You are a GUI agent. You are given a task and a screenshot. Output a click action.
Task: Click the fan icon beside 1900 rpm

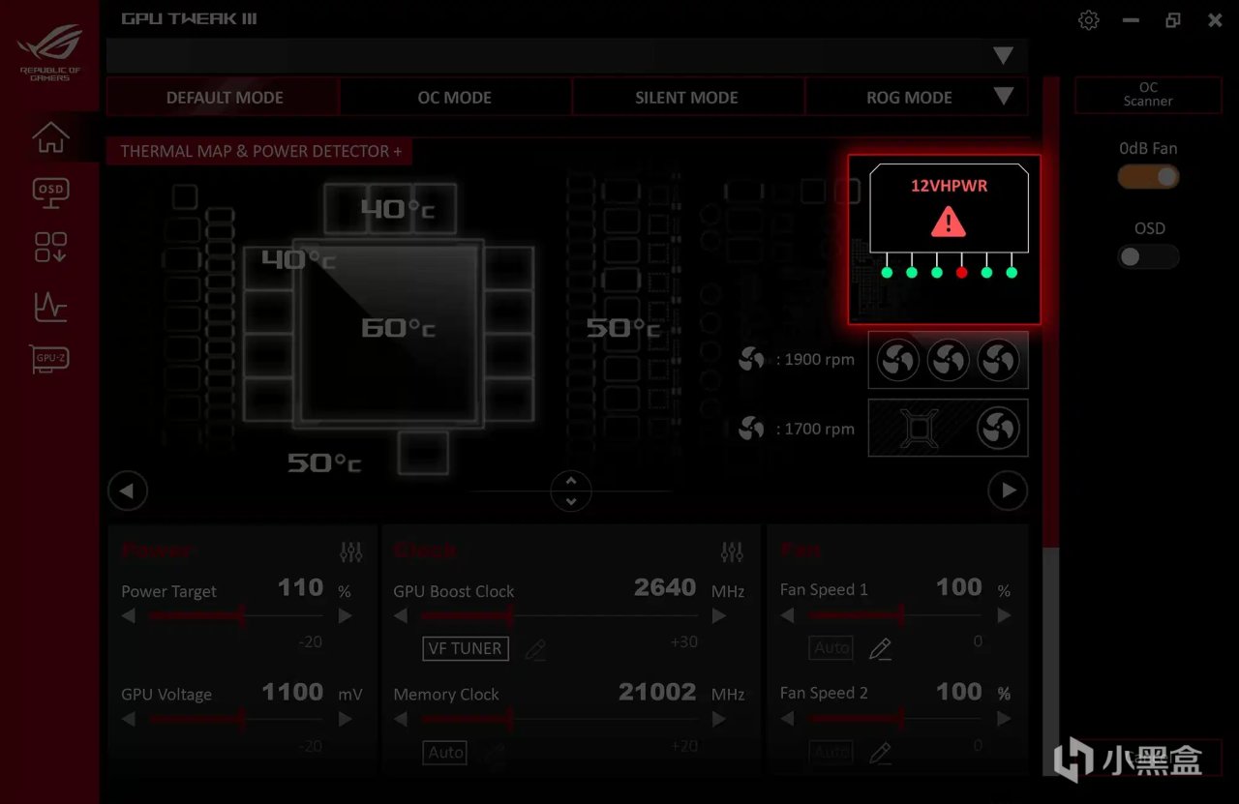[751, 359]
